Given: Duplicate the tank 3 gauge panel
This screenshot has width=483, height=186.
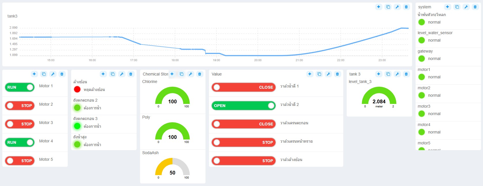Looking at the screenshot, I should pyautogui.click(x=388, y=74).
